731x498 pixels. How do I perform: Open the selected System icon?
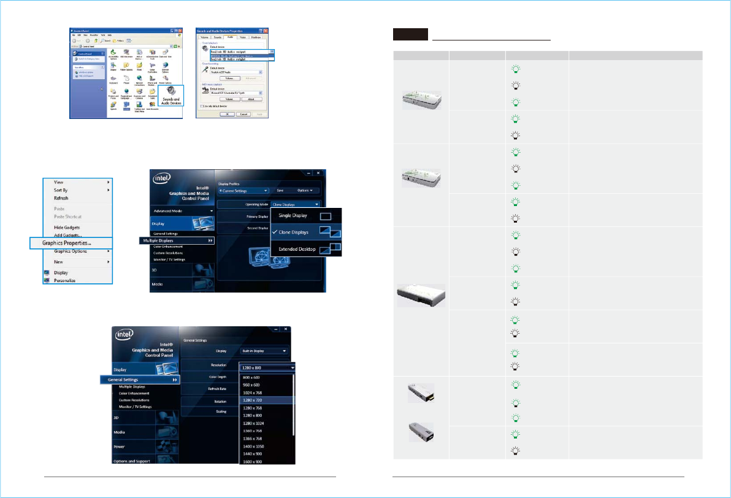(126, 106)
